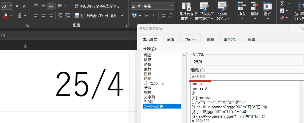The height and width of the screenshot is (123, 304).
Task: Click the phonetic guide (furigana) icon
Action: point(20,16)
